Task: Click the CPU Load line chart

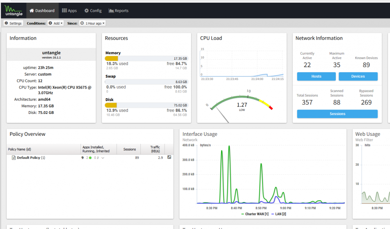Action: click(x=241, y=64)
